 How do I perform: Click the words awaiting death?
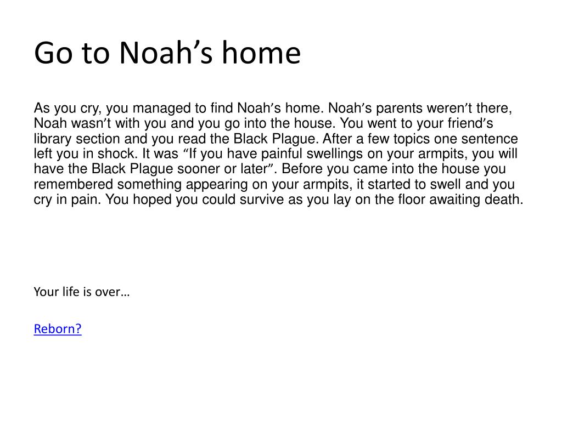476,200
